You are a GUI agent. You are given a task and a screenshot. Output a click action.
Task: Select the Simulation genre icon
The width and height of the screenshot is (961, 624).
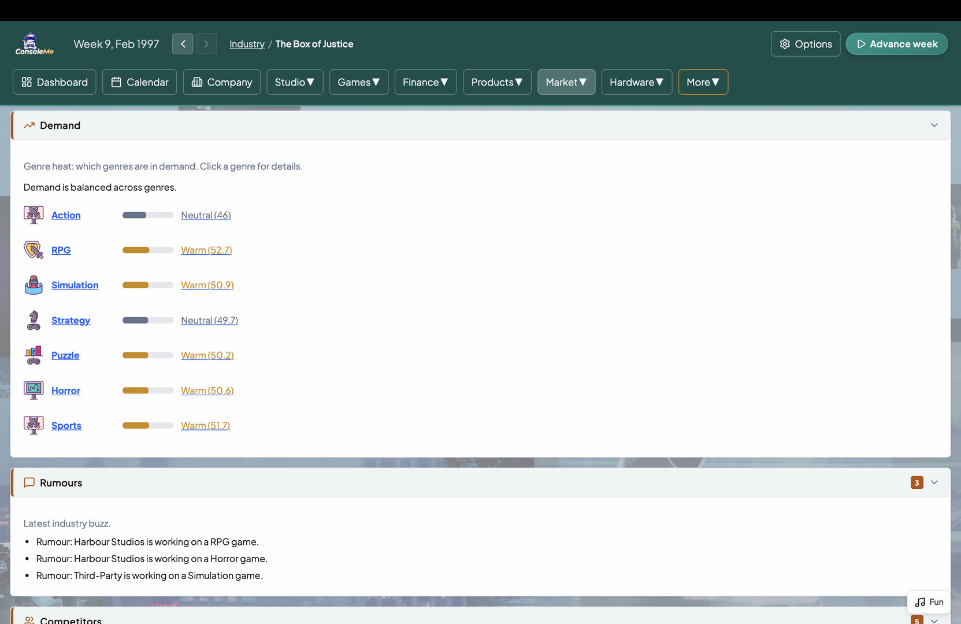(x=33, y=285)
